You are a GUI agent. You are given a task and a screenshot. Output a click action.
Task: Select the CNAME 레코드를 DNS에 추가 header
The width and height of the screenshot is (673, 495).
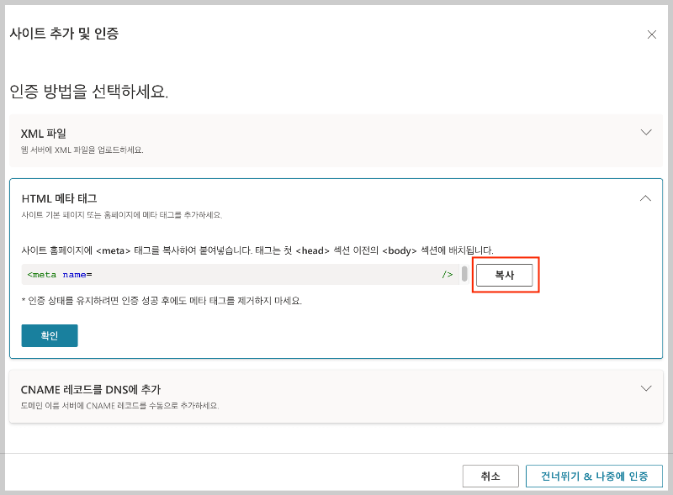point(92,388)
